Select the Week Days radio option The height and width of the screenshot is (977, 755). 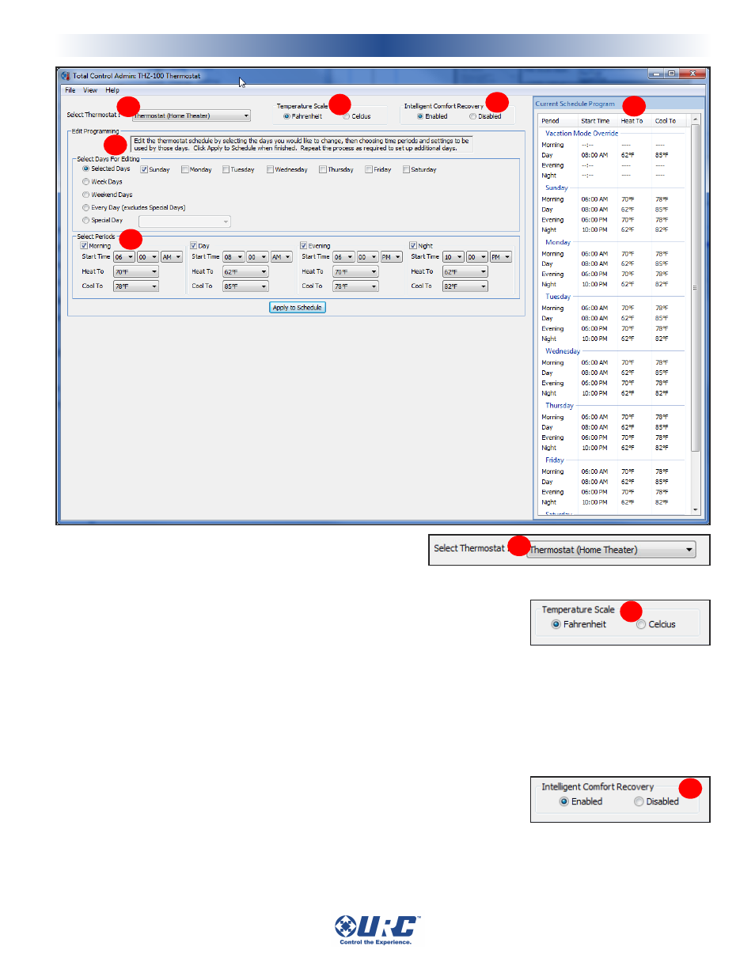(86, 182)
